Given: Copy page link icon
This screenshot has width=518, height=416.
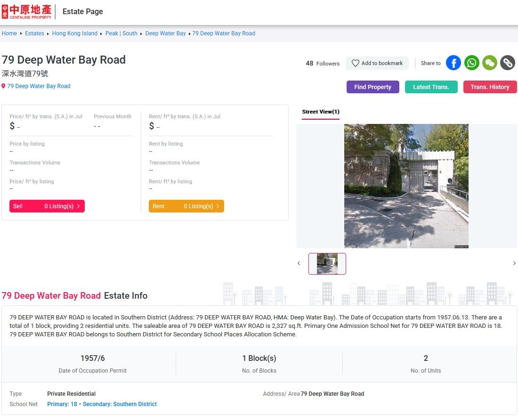Looking at the screenshot, I should [508, 63].
